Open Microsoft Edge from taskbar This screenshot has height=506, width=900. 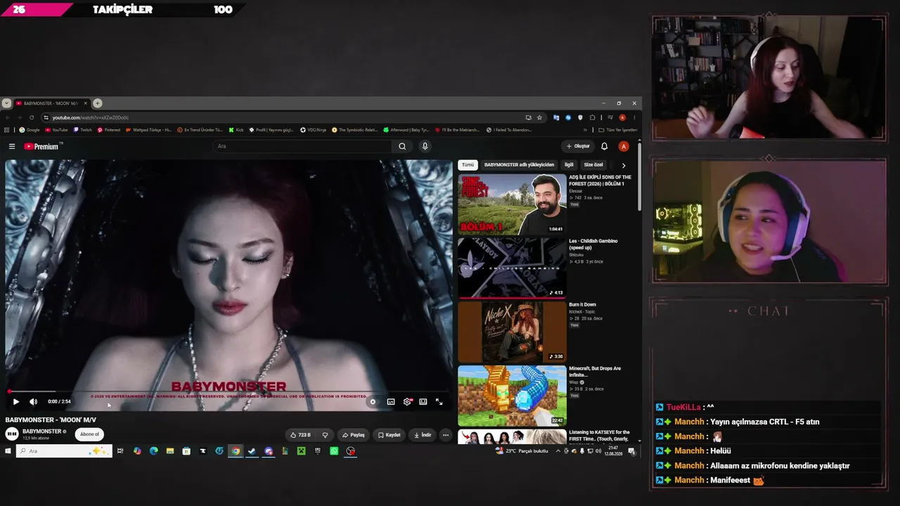pos(153,451)
